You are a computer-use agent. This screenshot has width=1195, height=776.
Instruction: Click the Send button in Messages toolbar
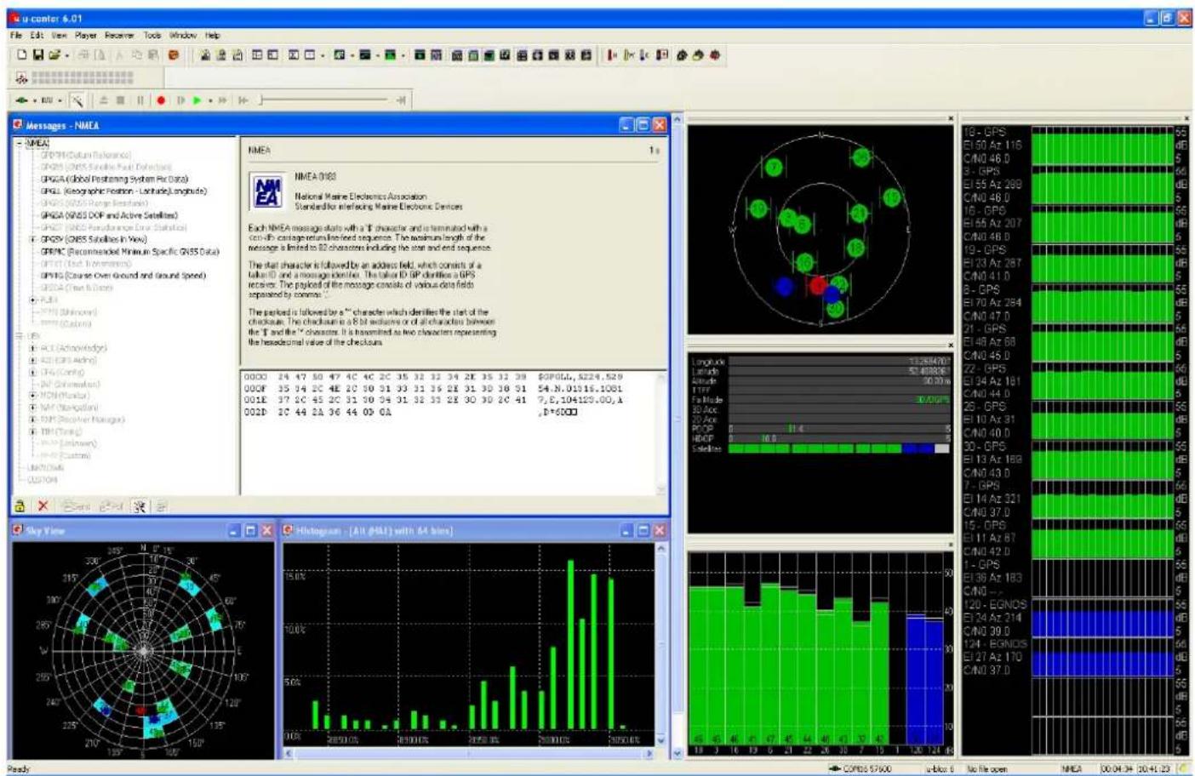tap(77, 506)
